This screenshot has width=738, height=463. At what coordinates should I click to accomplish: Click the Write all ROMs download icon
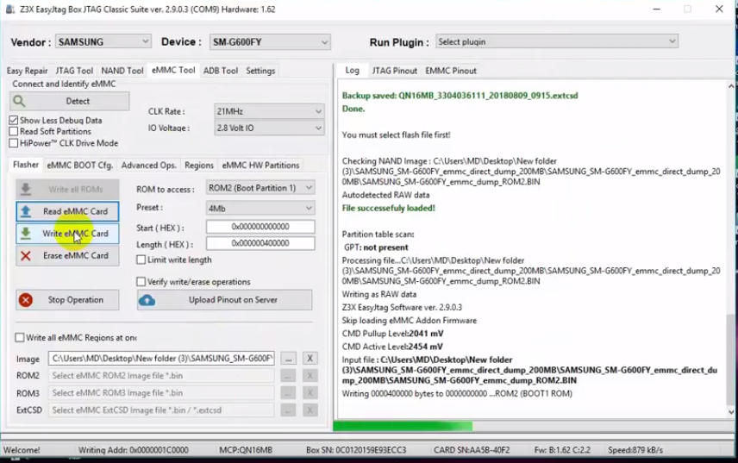tap(26, 189)
